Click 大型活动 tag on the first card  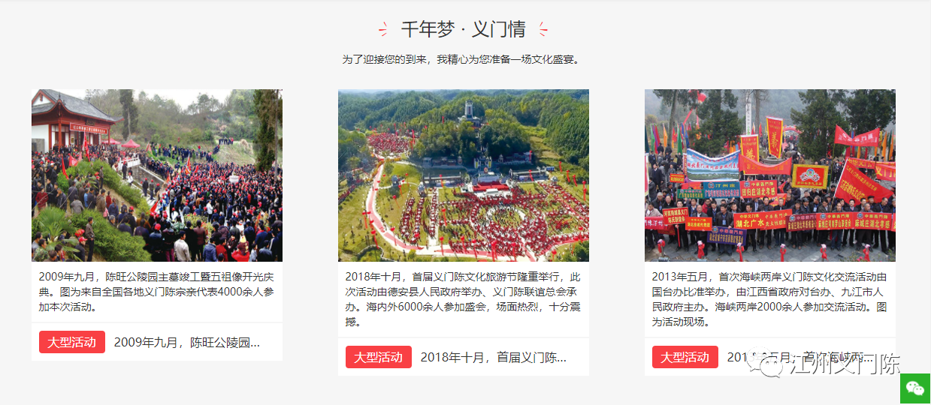72,342
